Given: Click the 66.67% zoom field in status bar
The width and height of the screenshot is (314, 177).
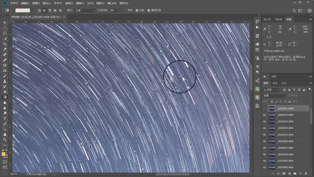Looking at the screenshot, I should 14,174.
